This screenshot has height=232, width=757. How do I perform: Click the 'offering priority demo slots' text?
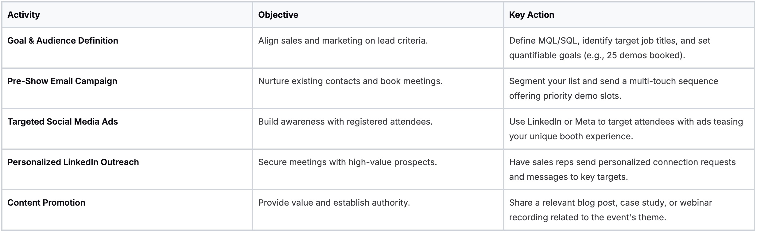565,96
